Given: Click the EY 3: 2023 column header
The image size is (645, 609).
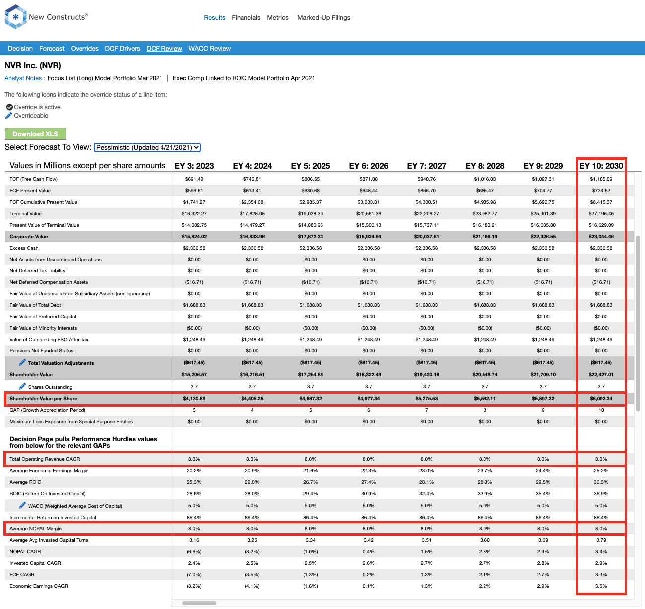Looking at the screenshot, I should click(194, 166).
